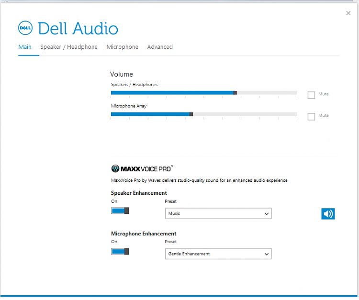Screen dimensions: 359x300
Task: Close the Dell Audio window
Action: pos(348,13)
